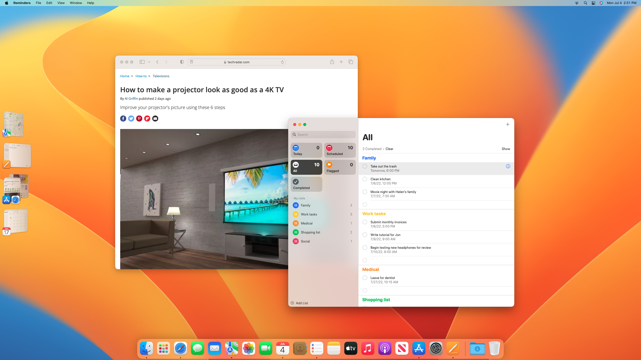Viewport: 641px width, 360px height.
Task: Click the Safari browser tab bar
Action: tap(238, 62)
